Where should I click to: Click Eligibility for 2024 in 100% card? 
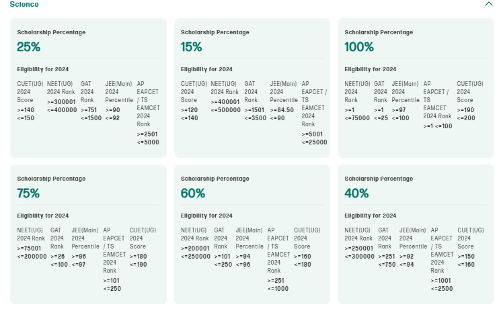tap(371, 69)
